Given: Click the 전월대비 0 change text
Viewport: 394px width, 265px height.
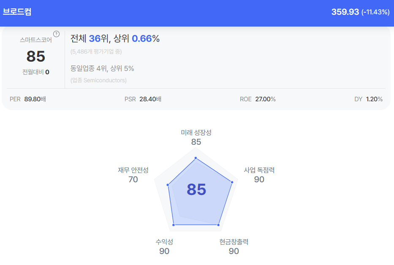Looking at the screenshot, I should point(35,72).
